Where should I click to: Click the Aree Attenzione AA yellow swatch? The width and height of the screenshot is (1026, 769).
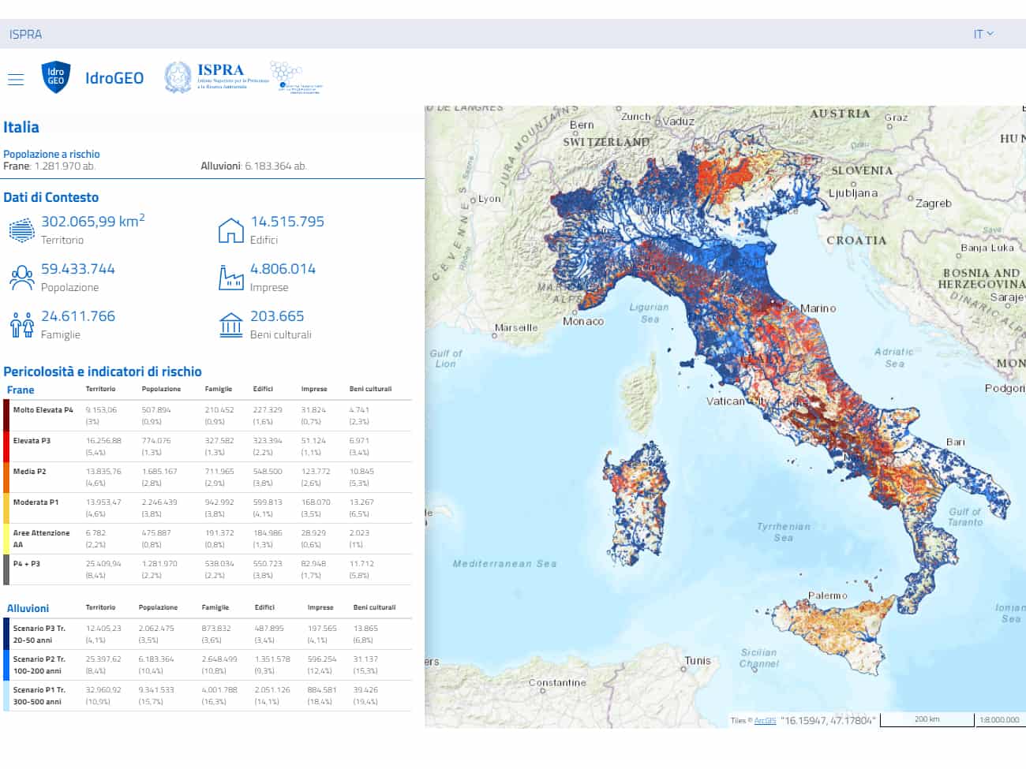pos(6,539)
